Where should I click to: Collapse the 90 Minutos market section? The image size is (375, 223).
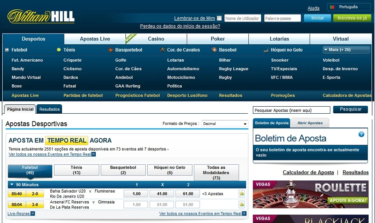point(12,185)
